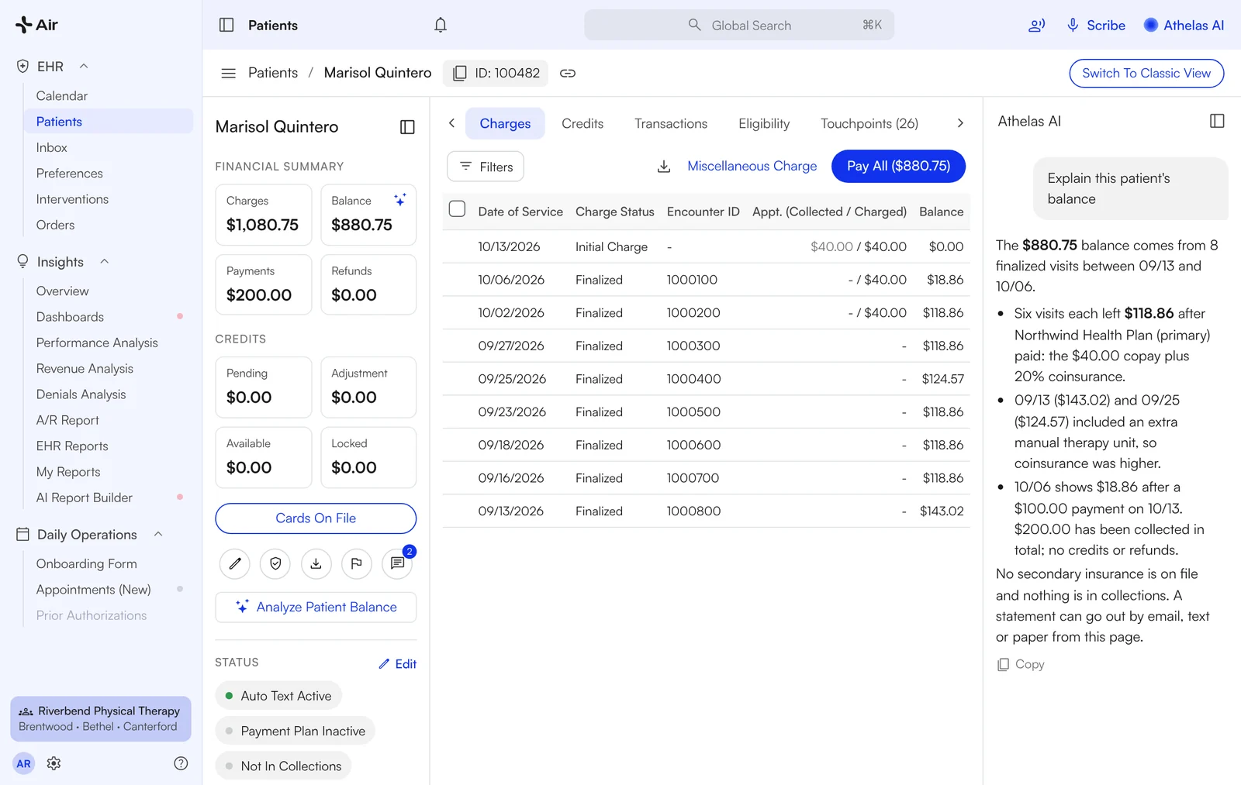Collapse the Athelas AI side panel
Screen dimensions: 1241x785
1217,121
